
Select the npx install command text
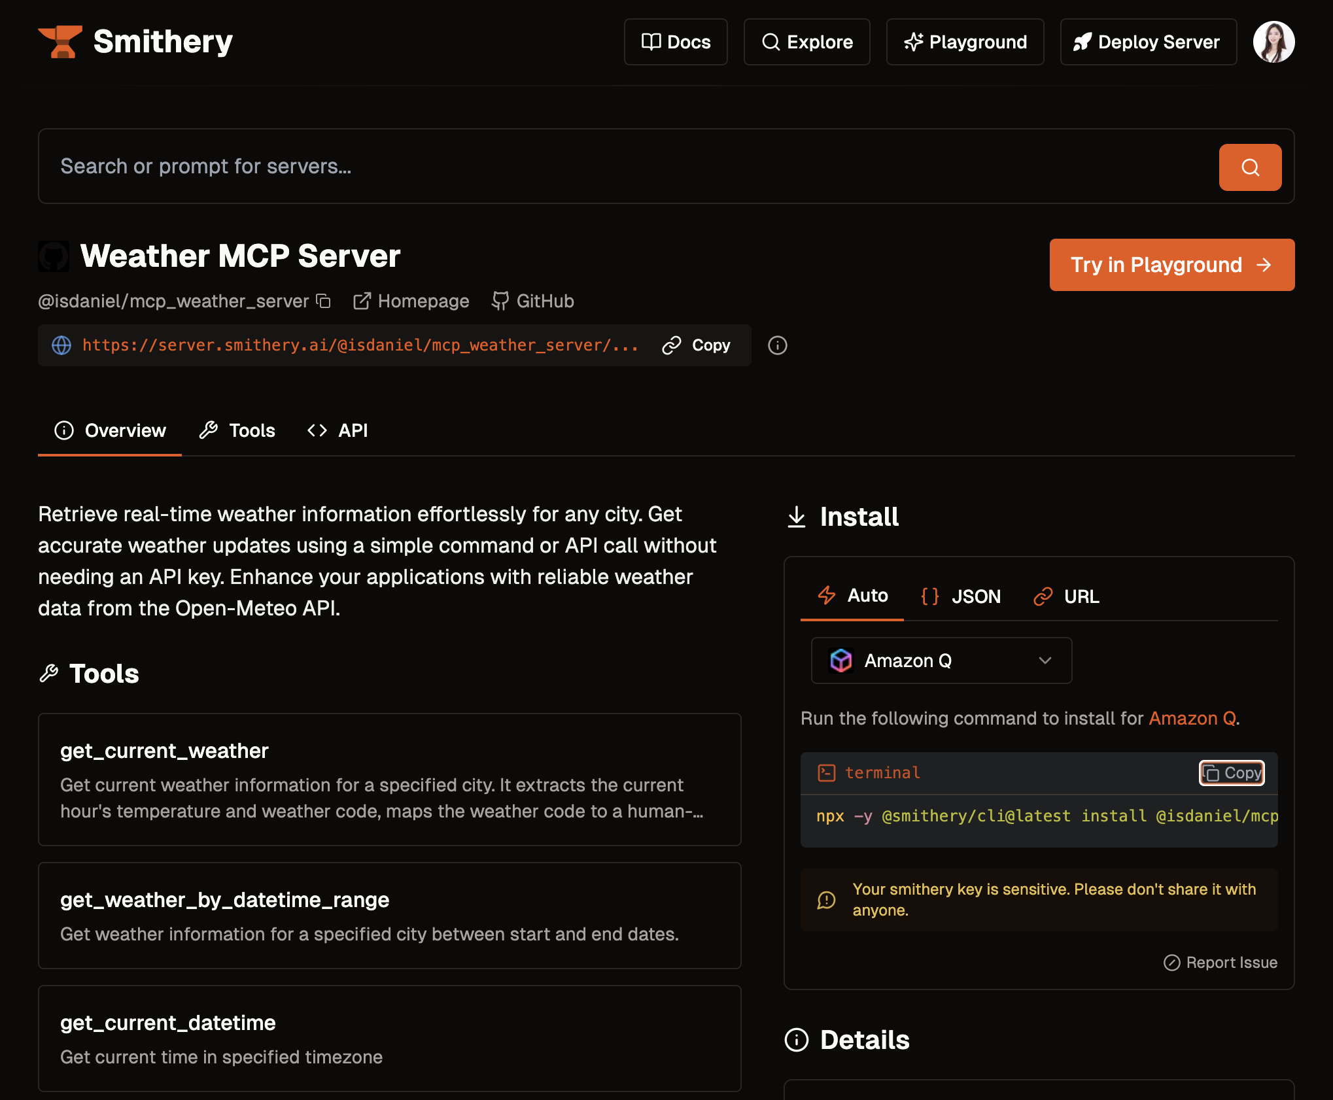point(1047,816)
